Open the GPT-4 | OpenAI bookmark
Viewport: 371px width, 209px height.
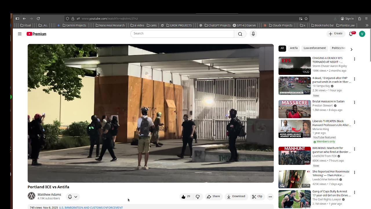point(244,25)
